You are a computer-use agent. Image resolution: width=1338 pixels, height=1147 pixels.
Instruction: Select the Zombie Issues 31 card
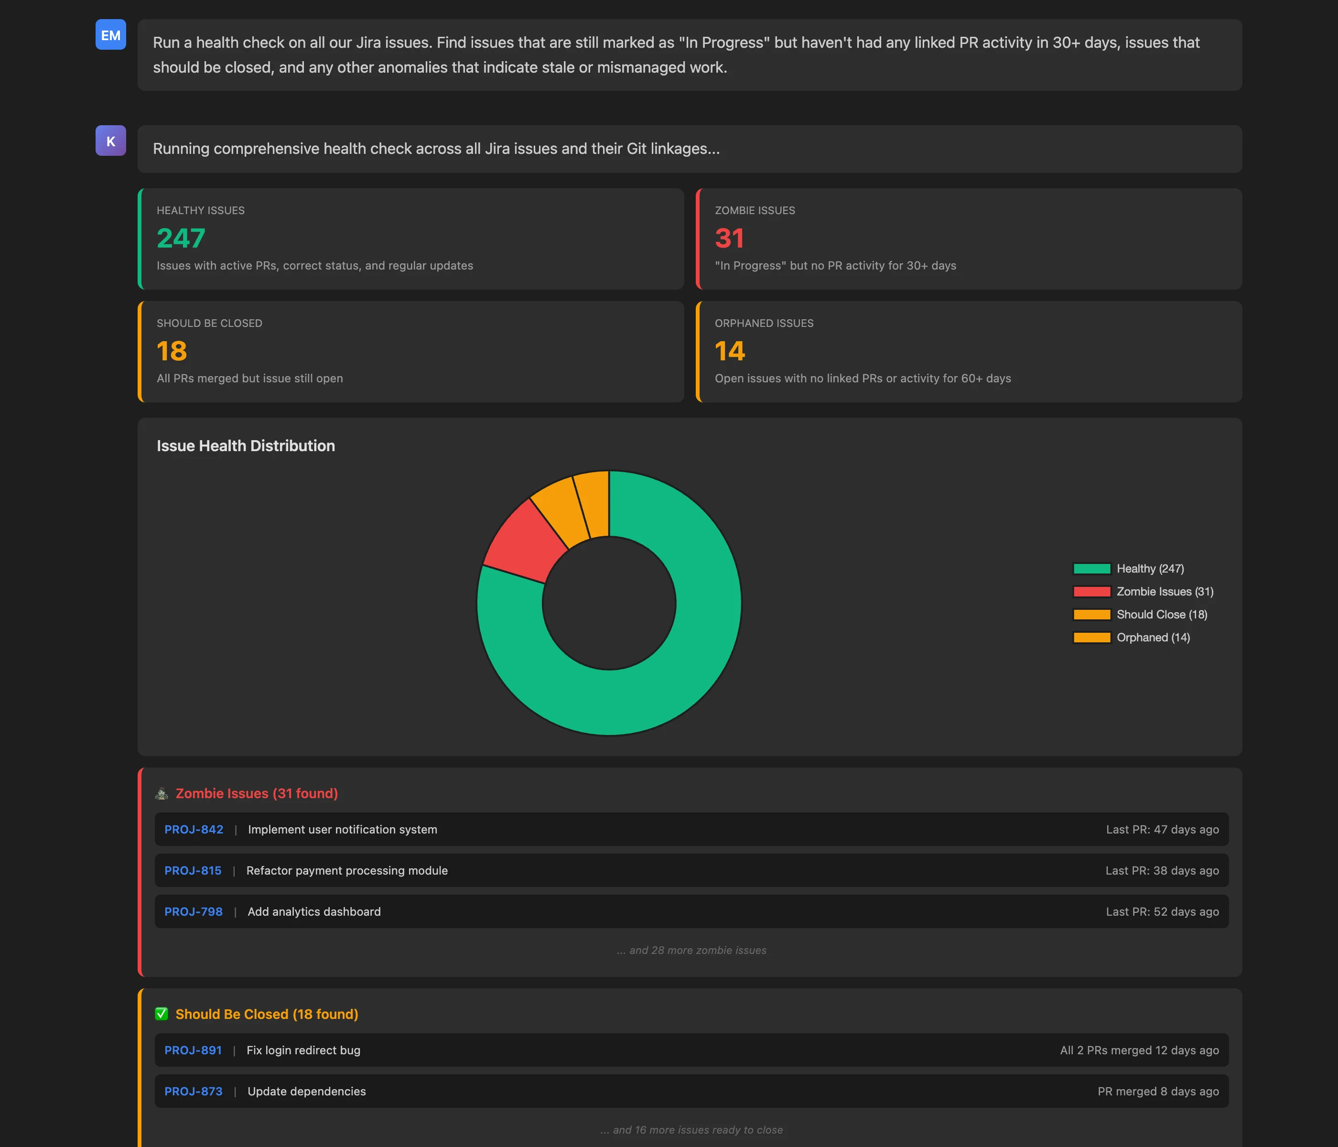point(969,239)
